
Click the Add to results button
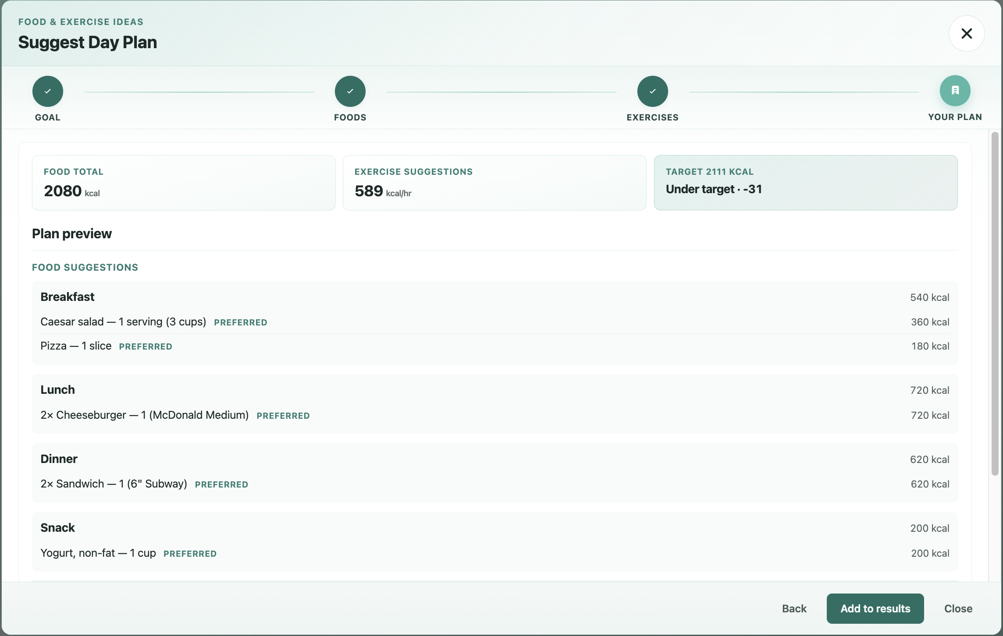point(875,608)
